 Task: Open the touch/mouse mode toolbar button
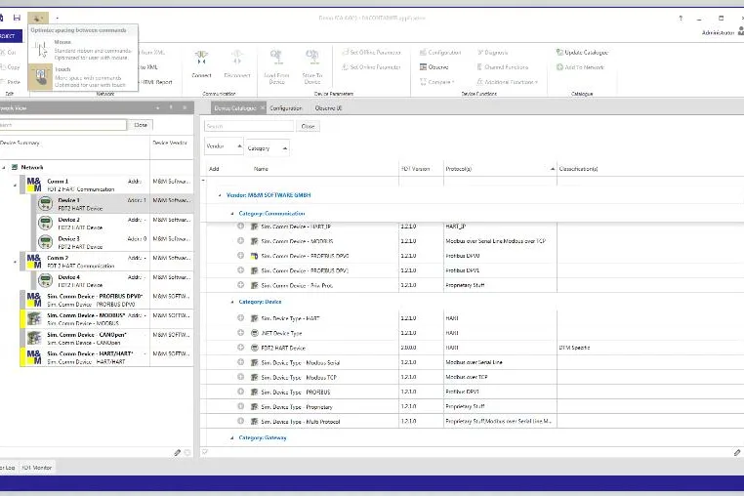pos(38,19)
